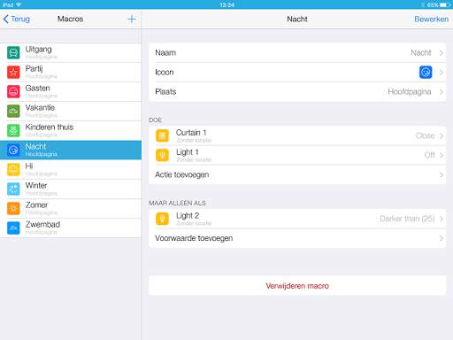The image size is (453, 340).
Task: Tap the Hoofdpagina place value
Action: 410,92
